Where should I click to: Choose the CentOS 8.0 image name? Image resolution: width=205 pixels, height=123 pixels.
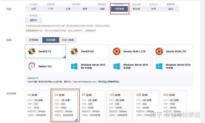coord(87,51)
